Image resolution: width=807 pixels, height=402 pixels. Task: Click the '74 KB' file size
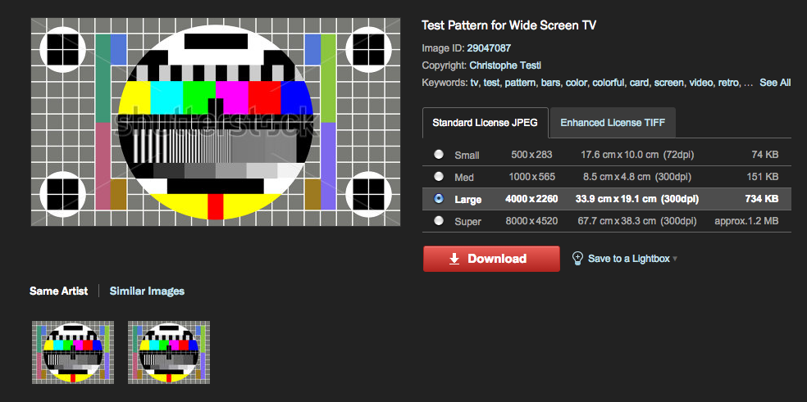(764, 155)
